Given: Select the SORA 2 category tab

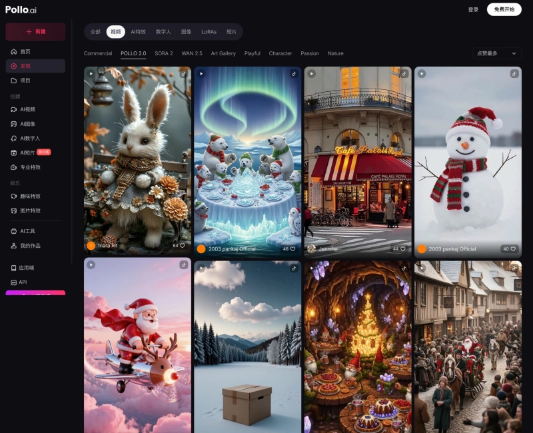Looking at the screenshot, I should (163, 53).
